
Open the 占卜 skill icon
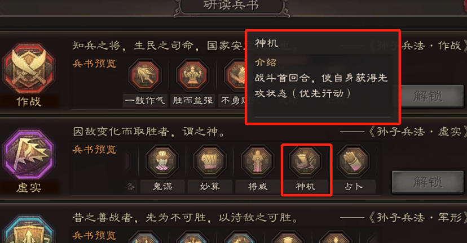click(353, 161)
